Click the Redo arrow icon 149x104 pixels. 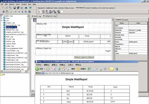pyautogui.click(x=19, y=12)
